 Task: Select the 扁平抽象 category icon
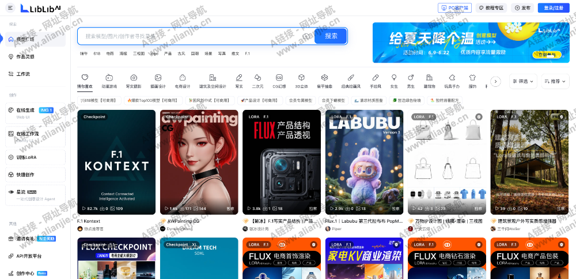pos(324,81)
